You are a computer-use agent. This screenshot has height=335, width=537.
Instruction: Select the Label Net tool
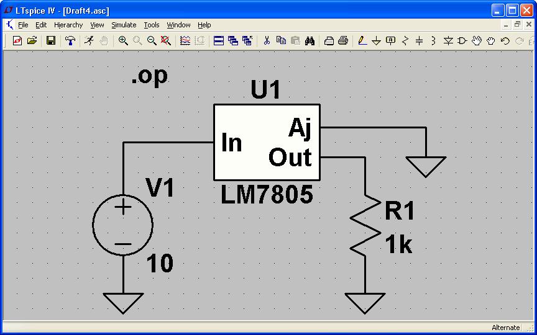tap(391, 41)
